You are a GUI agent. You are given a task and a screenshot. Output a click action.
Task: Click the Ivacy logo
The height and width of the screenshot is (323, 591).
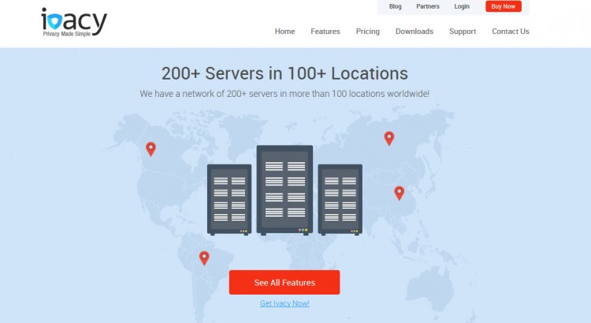74,22
